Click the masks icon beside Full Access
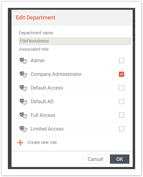The width and height of the screenshot is (143, 177). point(23,115)
